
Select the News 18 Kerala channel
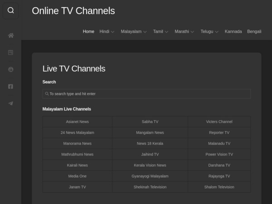pyautogui.click(x=150, y=143)
